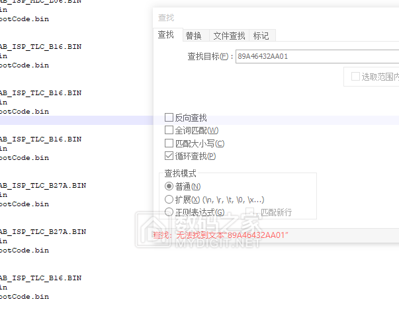Click the highlighted current line in editor
Screen dimensions: 399x310
point(79,121)
